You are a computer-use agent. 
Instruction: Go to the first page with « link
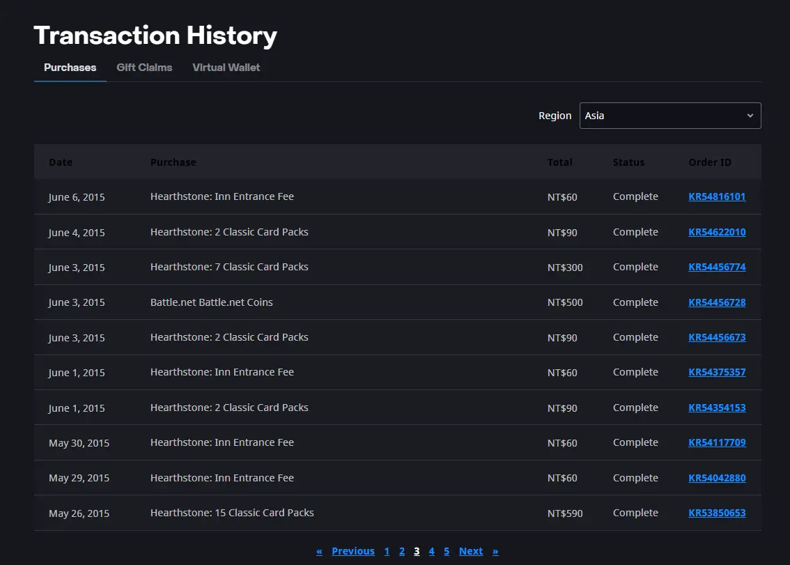click(319, 551)
